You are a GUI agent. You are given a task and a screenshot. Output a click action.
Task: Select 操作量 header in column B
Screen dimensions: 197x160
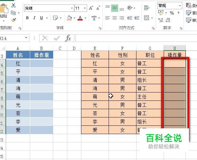42,55
